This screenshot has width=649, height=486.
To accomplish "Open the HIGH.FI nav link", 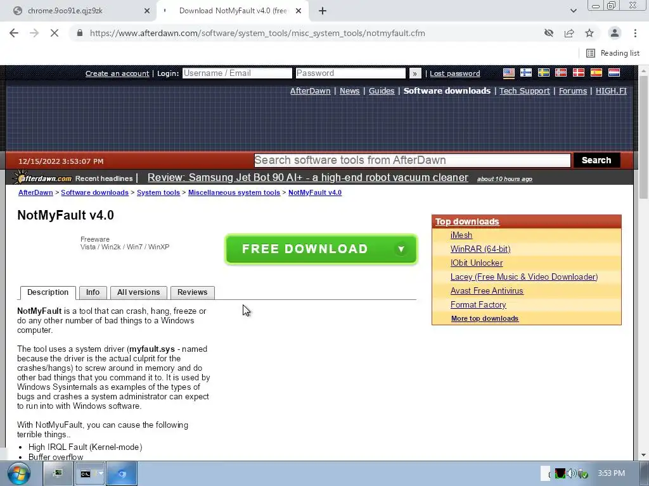I will [611, 91].
